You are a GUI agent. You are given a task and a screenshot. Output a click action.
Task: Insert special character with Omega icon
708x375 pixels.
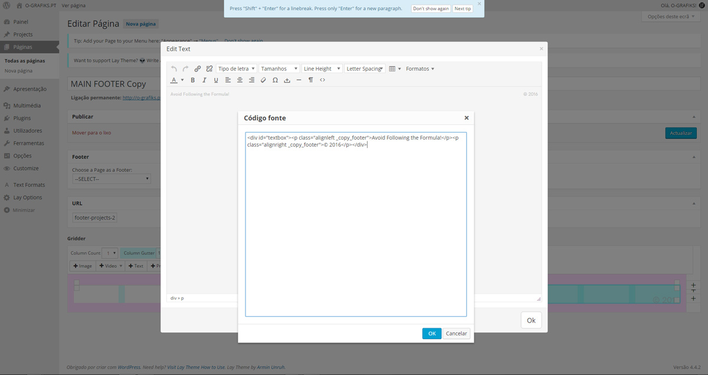pos(275,80)
